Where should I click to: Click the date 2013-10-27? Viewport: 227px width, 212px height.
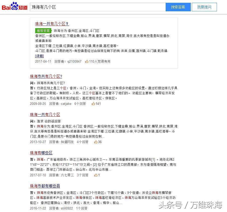pos(38,142)
